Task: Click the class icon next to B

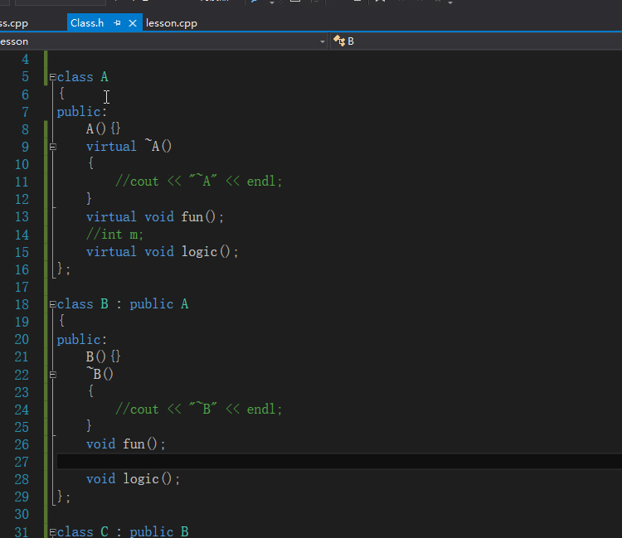Action: click(338, 41)
